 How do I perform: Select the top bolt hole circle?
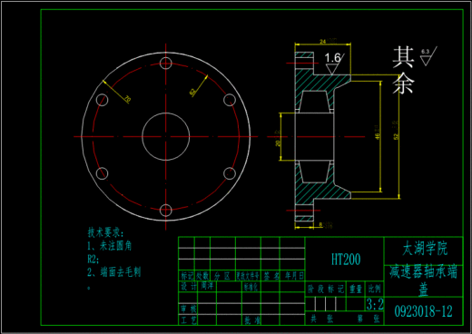tap(166, 64)
